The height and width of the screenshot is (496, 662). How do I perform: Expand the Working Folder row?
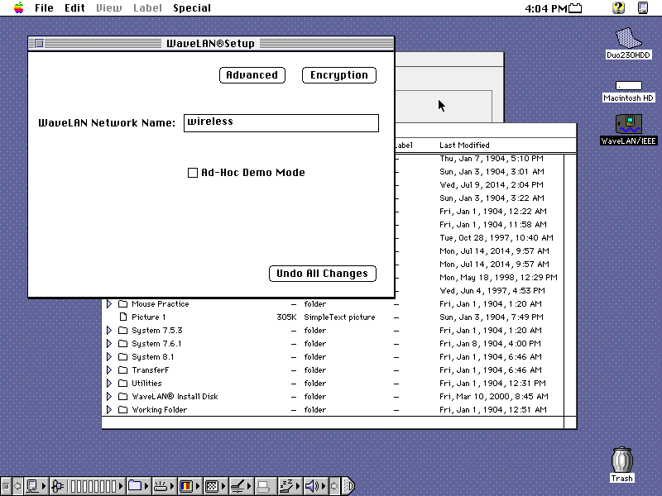click(109, 409)
